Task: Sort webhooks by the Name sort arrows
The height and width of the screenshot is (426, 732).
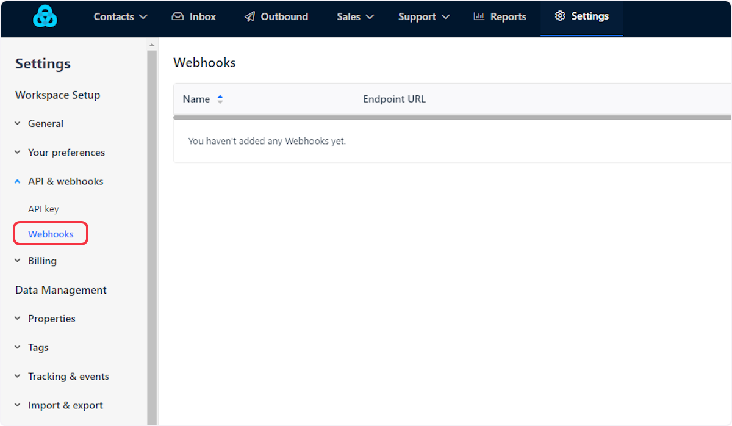Action: (220, 99)
